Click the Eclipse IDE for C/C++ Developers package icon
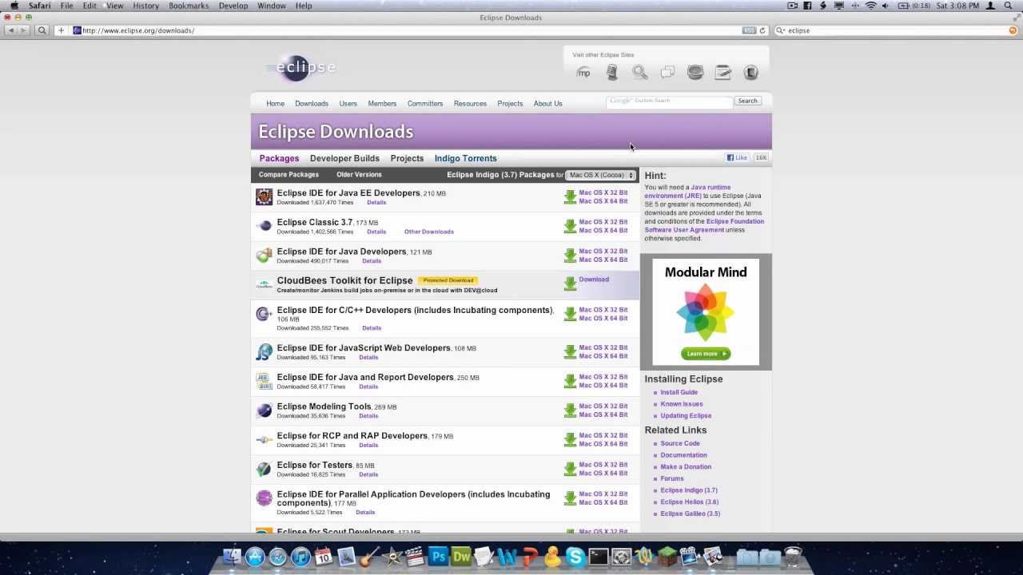This screenshot has height=575, width=1023. coord(264,314)
